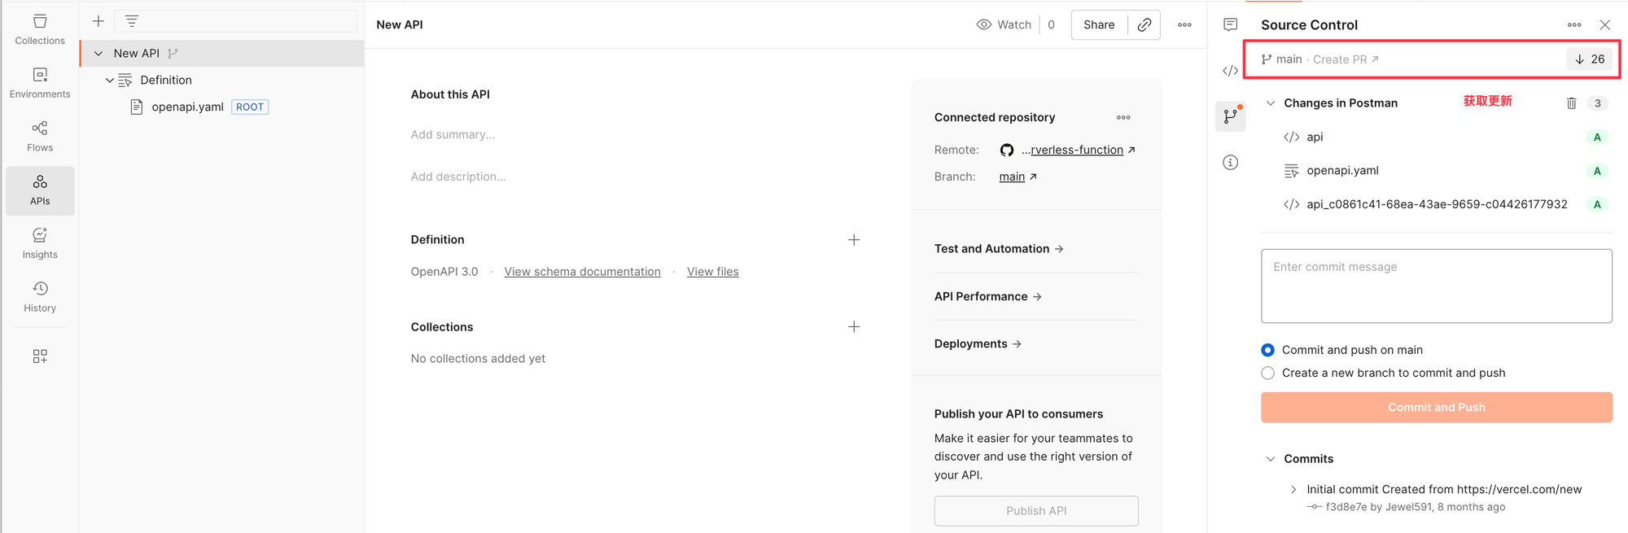
Task: Add a new definition with plus icon
Action: pos(853,240)
